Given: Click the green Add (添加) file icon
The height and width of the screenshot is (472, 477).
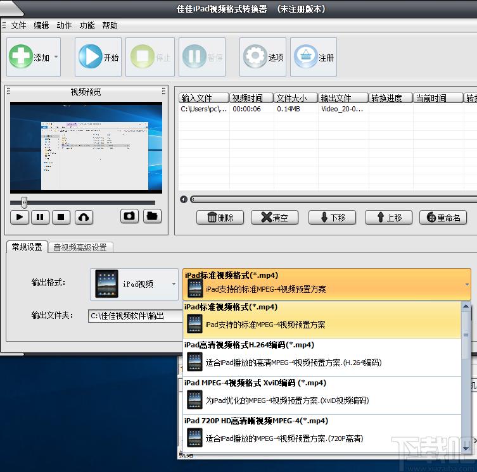Looking at the screenshot, I should (x=21, y=56).
